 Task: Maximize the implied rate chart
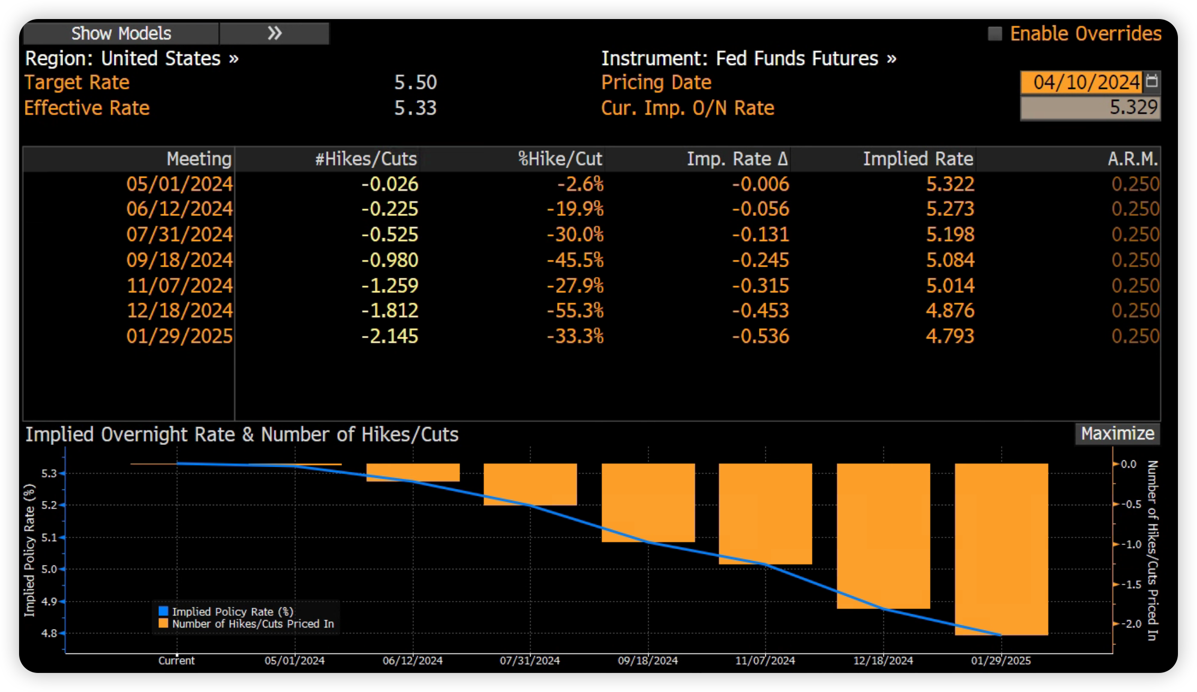[x=1117, y=434]
